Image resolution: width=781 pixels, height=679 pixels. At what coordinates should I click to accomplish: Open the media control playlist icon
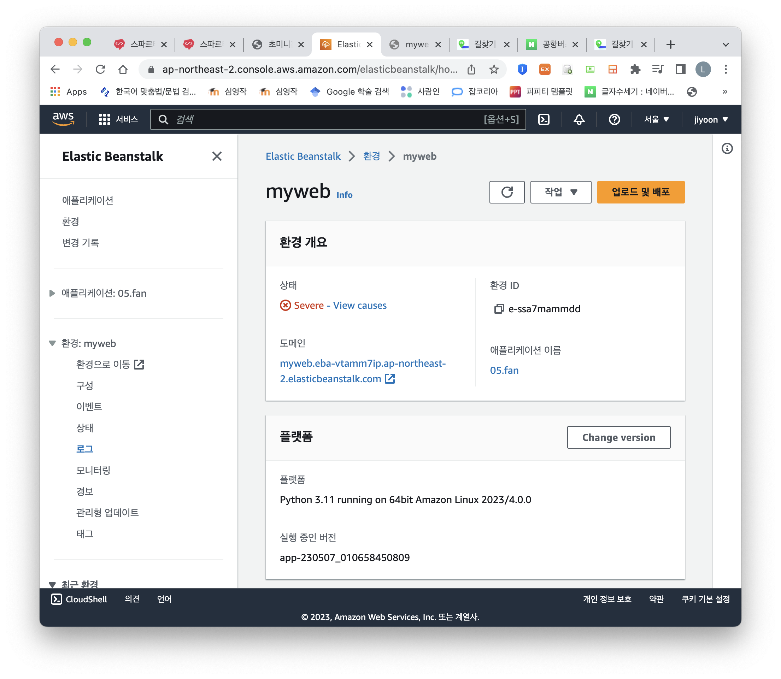(657, 69)
